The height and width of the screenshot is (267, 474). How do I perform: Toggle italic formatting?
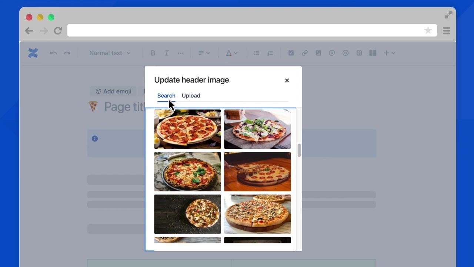pyautogui.click(x=167, y=53)
